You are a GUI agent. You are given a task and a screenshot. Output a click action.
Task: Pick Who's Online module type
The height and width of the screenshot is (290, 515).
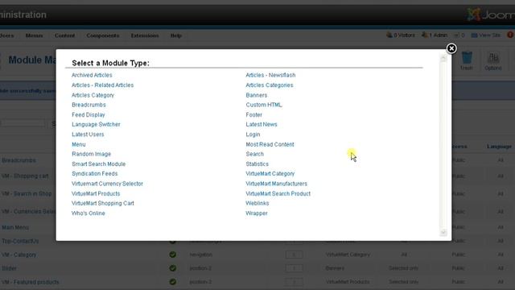pos(88,213)
